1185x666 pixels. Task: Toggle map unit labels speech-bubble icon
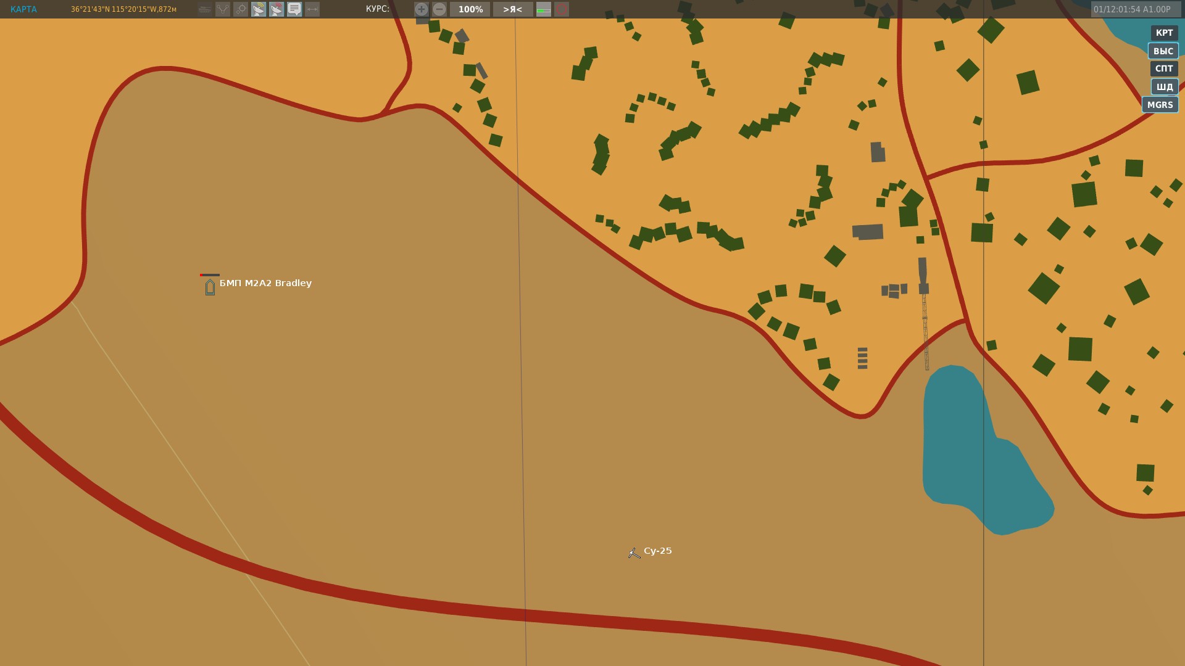click(294, 9)
